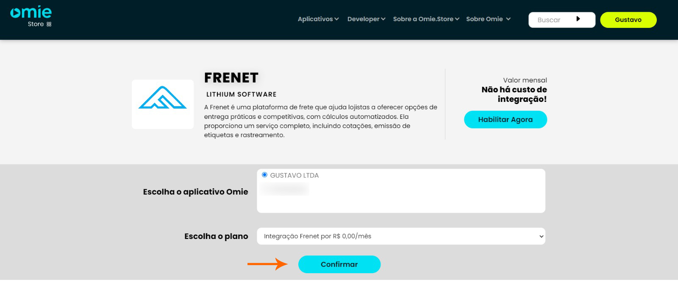Open the Gustavo account button
Viewport: 678px width, 288px height.
[628, 19]
